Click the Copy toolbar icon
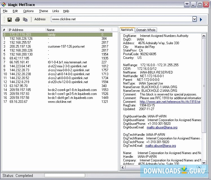 click(25, 19)
